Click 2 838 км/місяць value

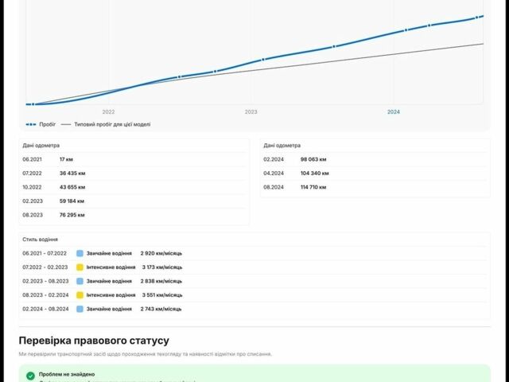[161, 281]
